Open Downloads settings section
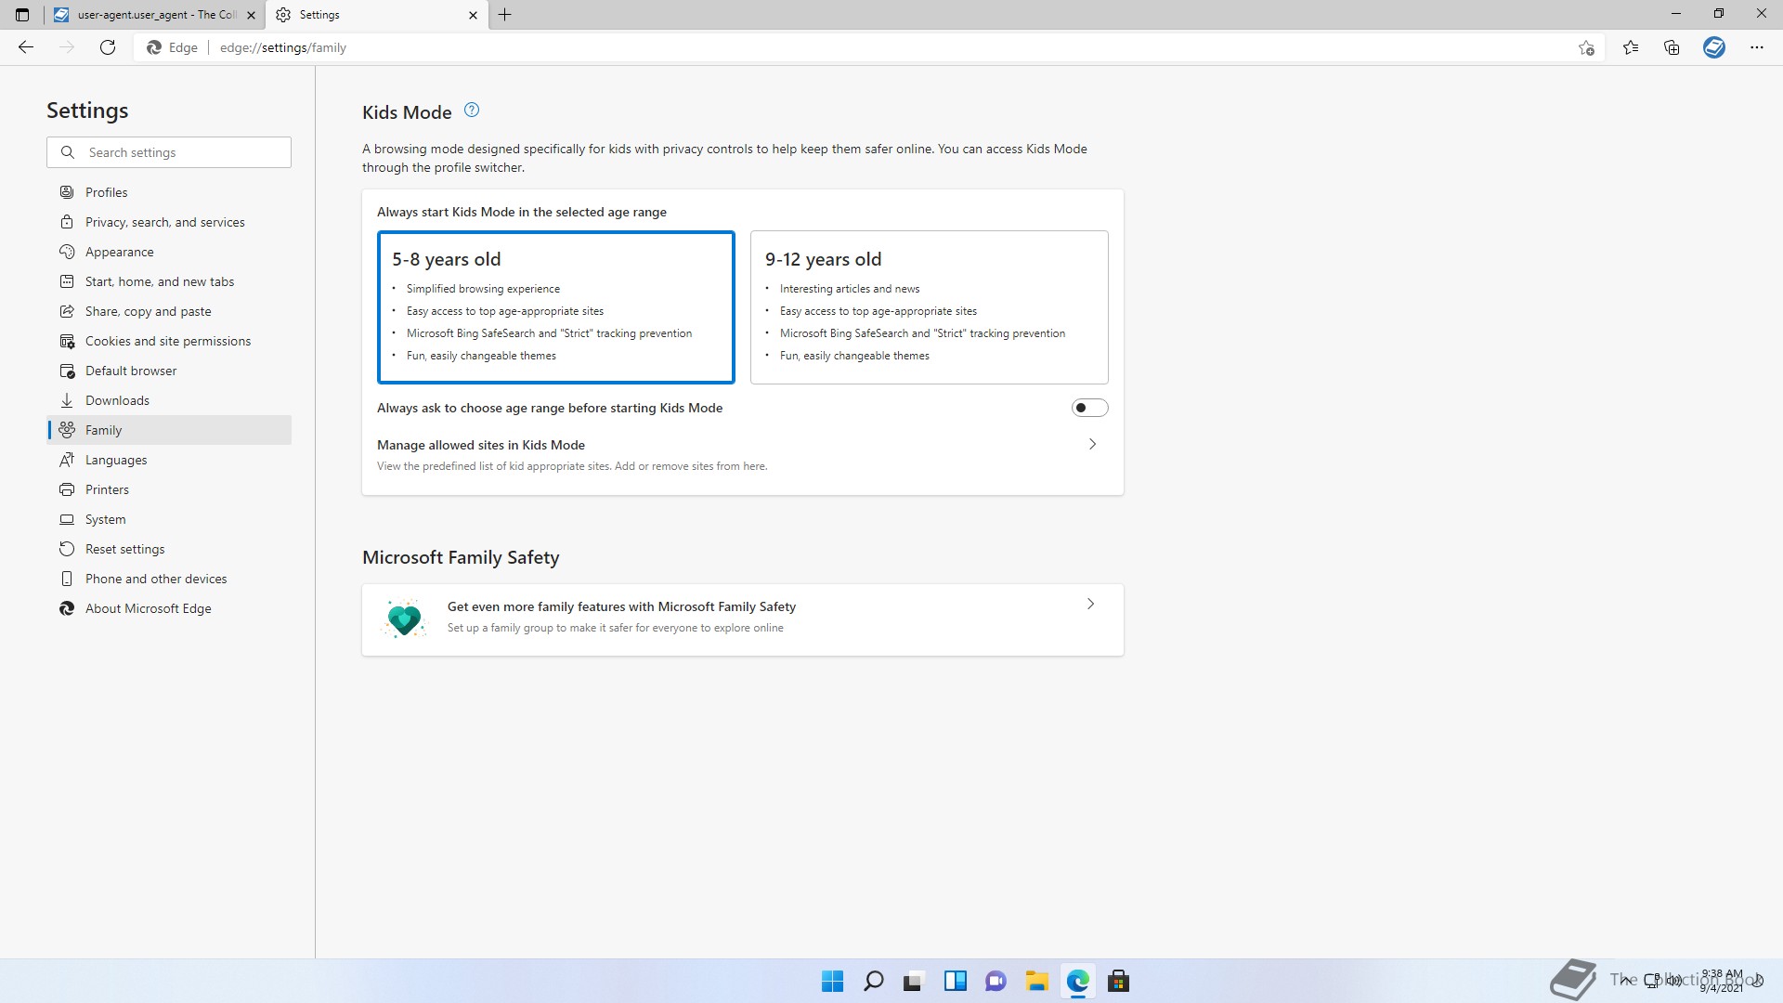Screen dimensions: 1783x1003 click(169, 400)
